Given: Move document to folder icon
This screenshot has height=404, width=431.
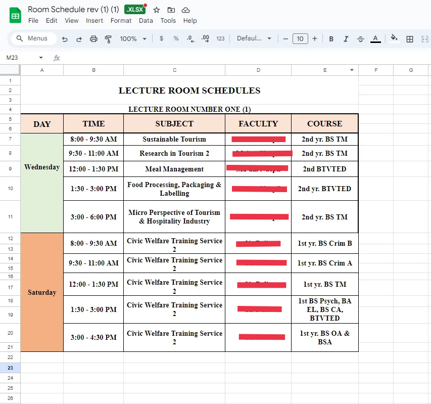Looking at the screenshot, I should (x=171, y=10).
